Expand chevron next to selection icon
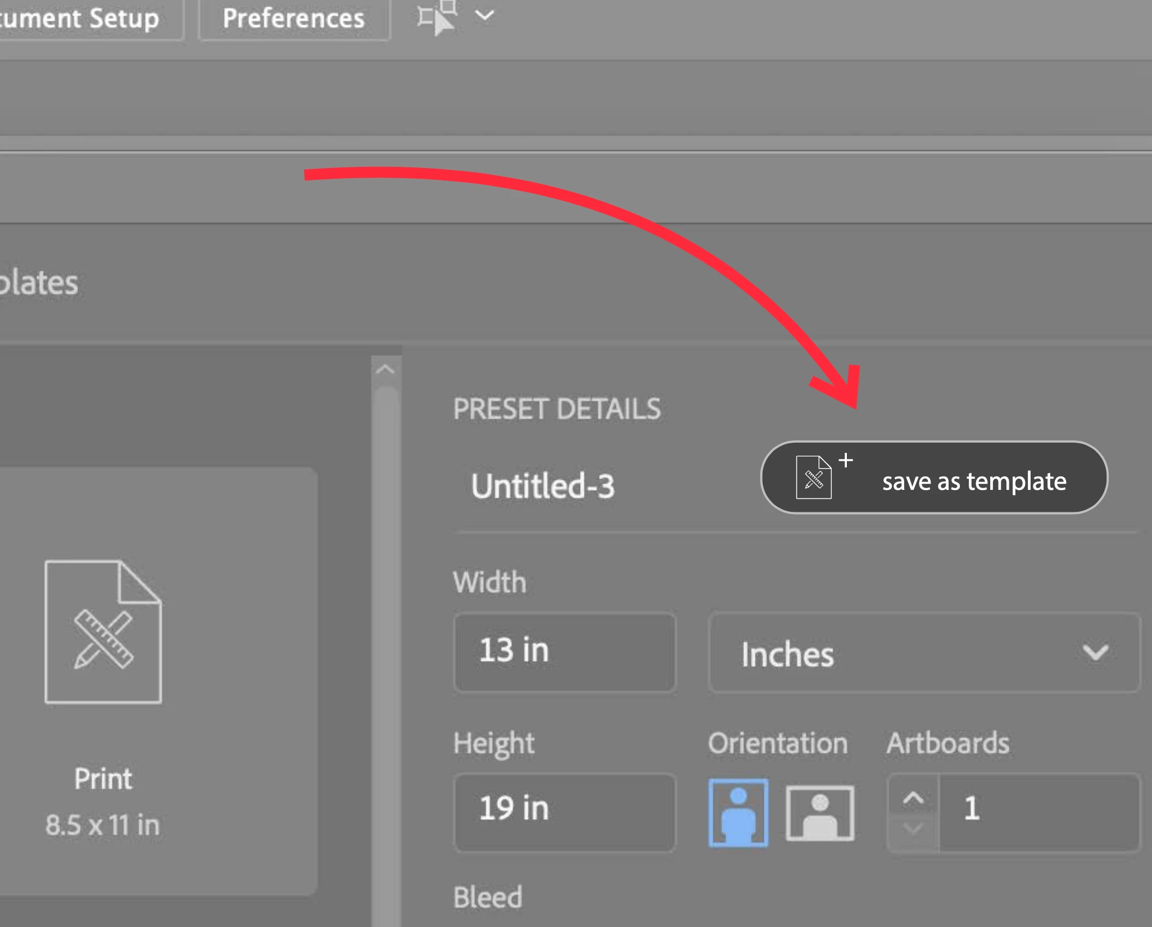The width and height of the screenshot is (1152, 927). pos(484,16)
